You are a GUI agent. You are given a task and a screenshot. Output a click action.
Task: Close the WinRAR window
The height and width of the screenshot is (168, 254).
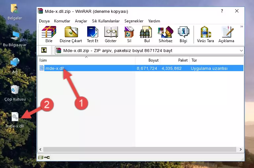[237, 11]
